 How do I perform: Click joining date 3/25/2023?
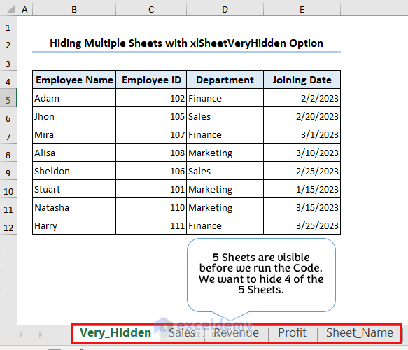pyautogui.click(x=302, y=225)
